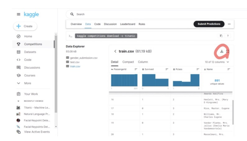Sort by the Name column
The width and height of the screenshot is (247, 141).
[229, 69]
